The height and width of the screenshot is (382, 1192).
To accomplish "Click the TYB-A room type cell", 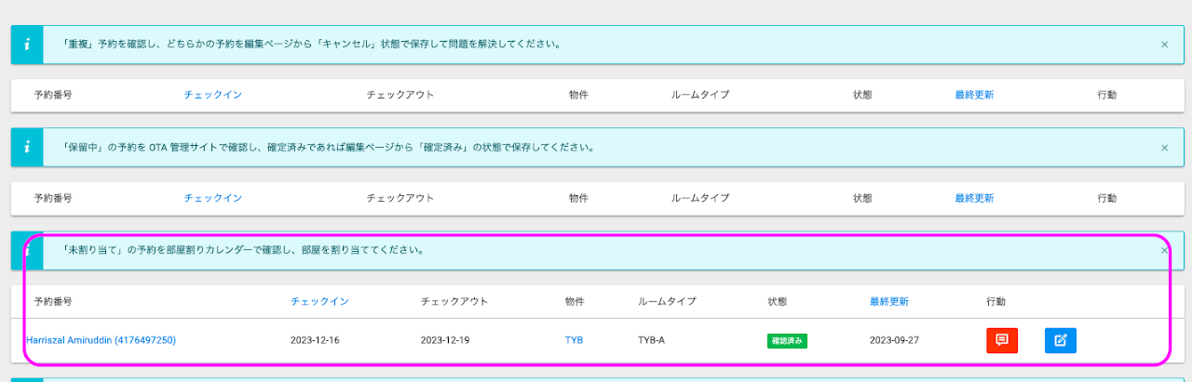I will point(651,340).
